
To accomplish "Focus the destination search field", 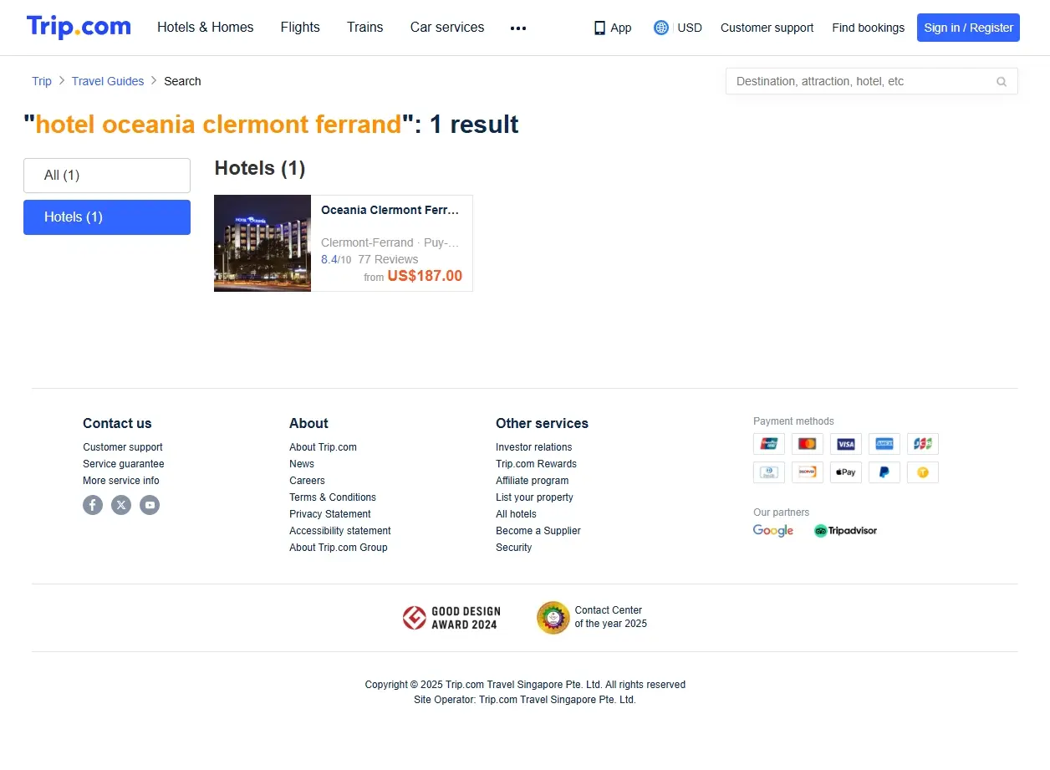I will tap(861, 81).
